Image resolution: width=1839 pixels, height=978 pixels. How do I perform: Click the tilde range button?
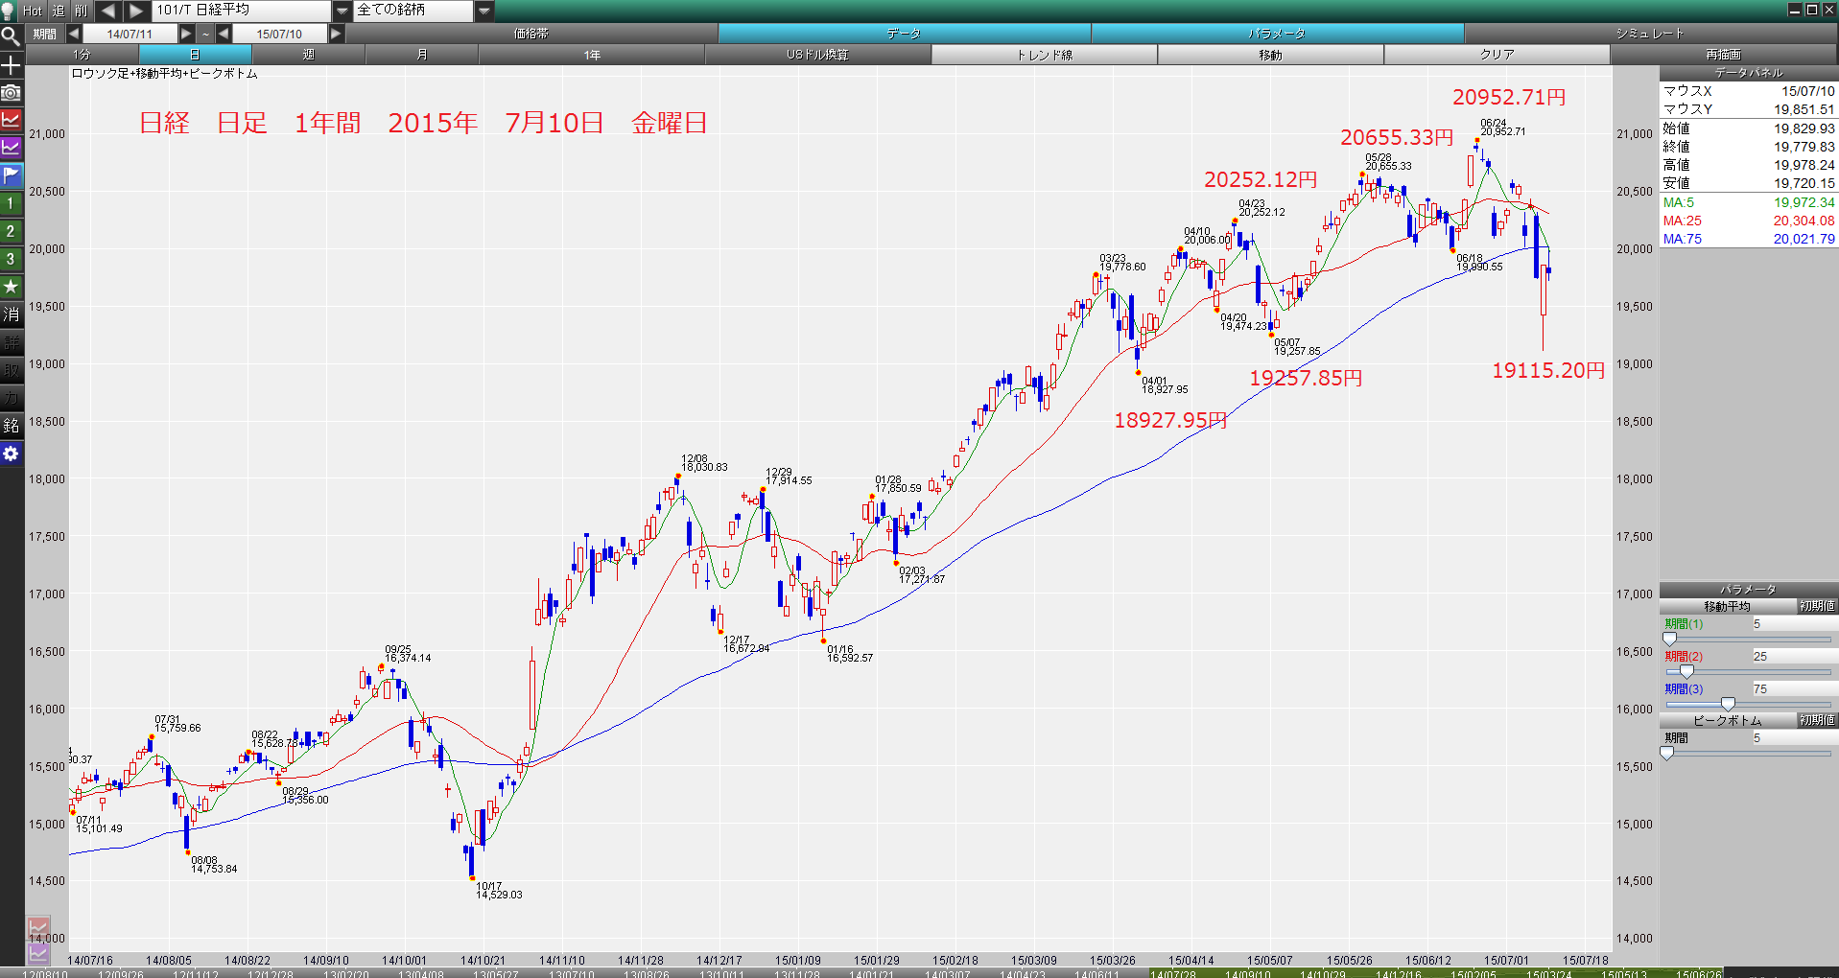click(x=205, y=34)
